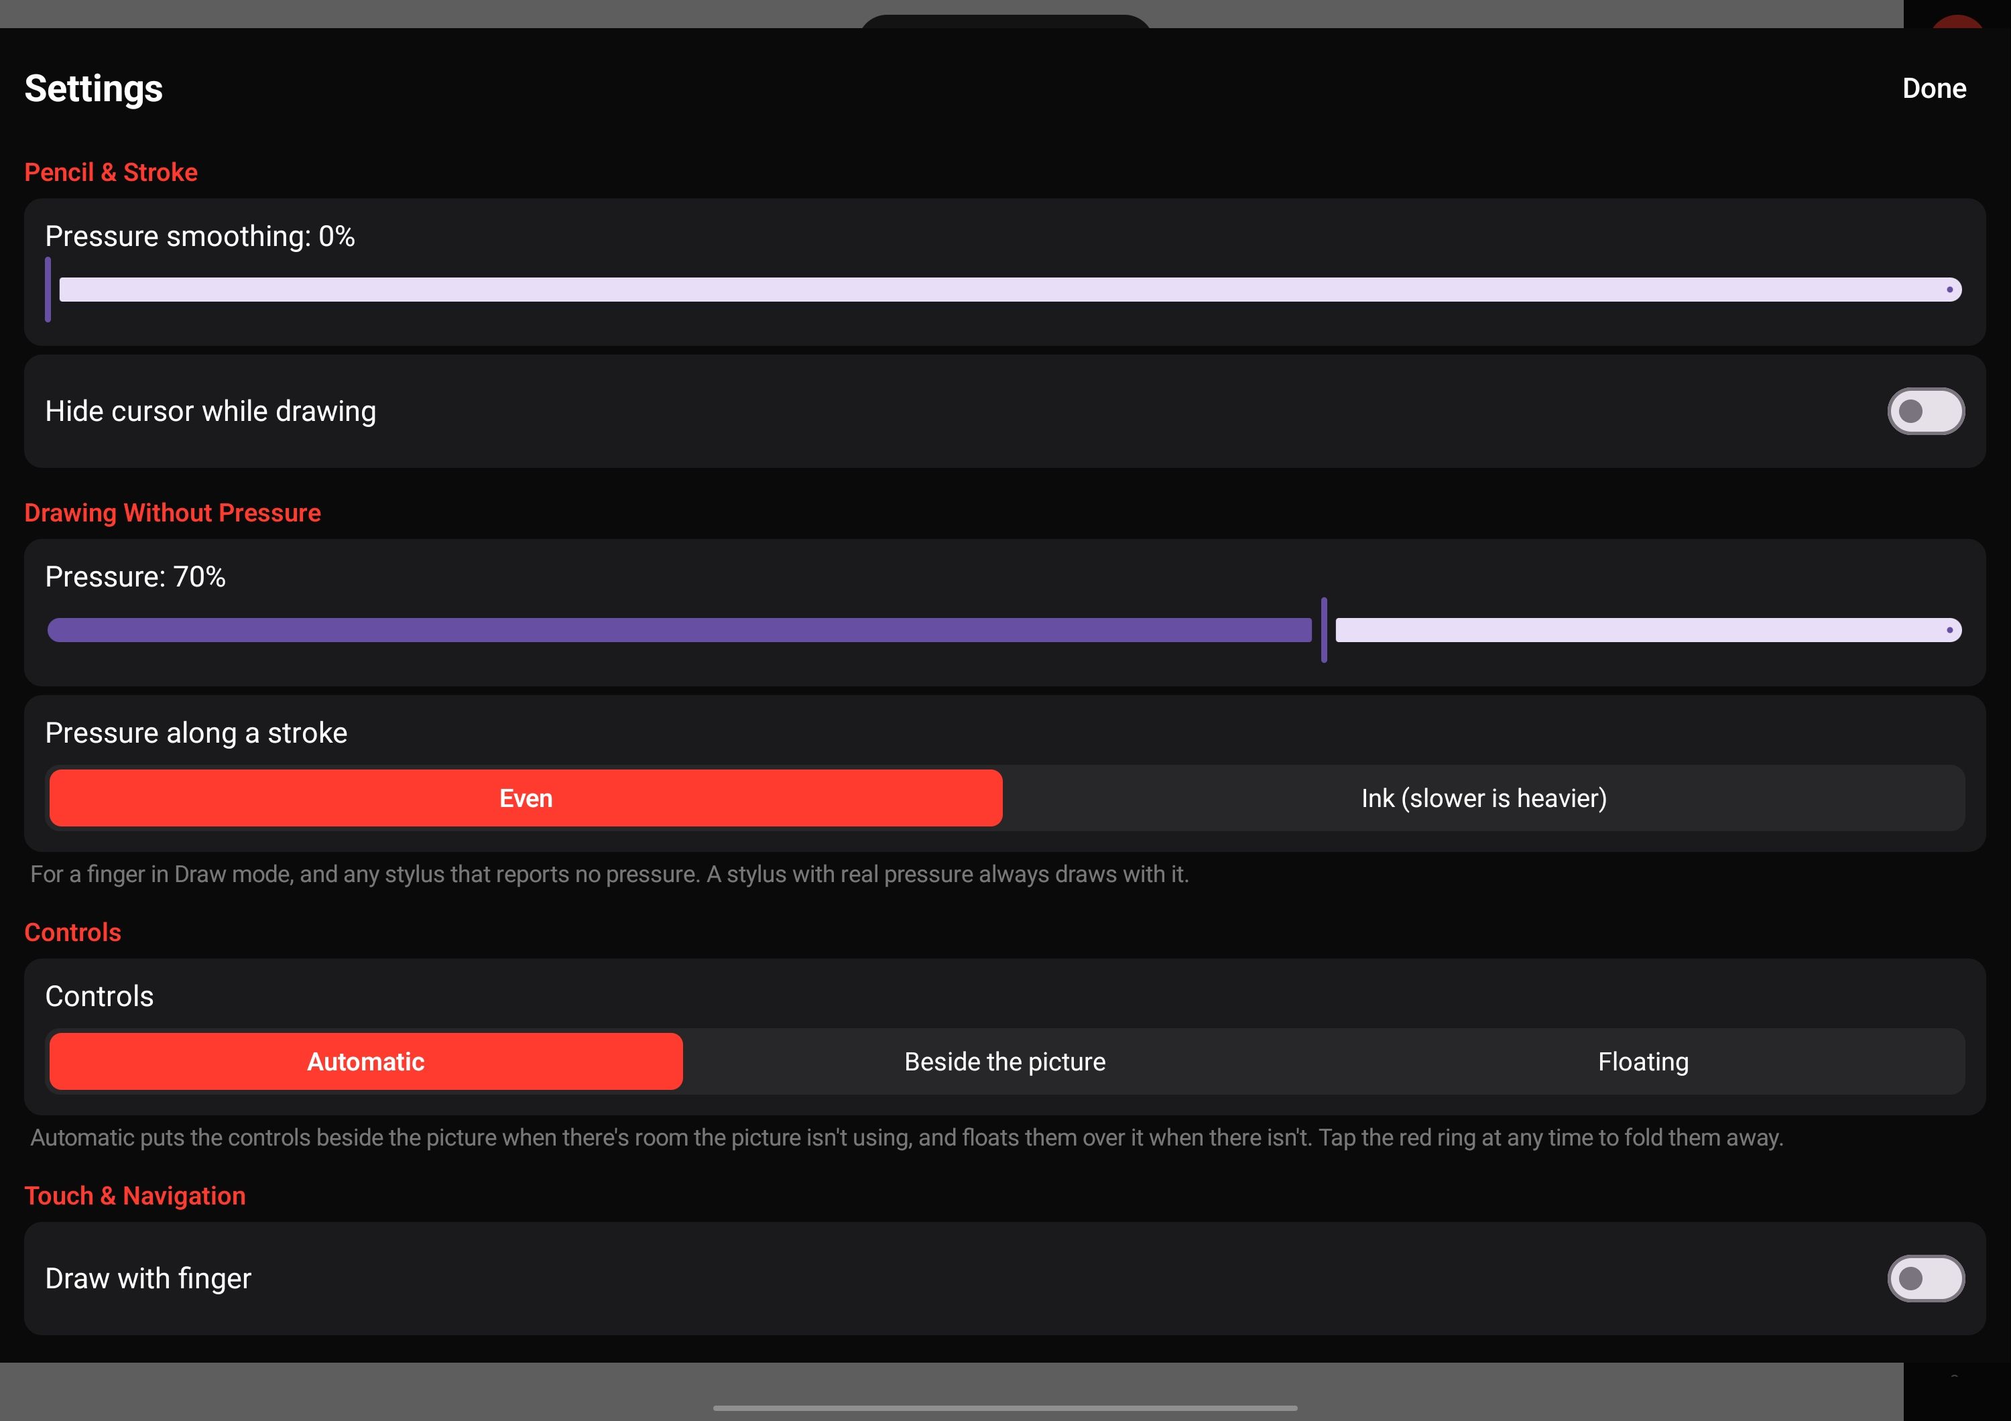Click the home indicator bar at bottom
Viewport: 2011px width, 1421px height.
click(x=1005, y=1408)
